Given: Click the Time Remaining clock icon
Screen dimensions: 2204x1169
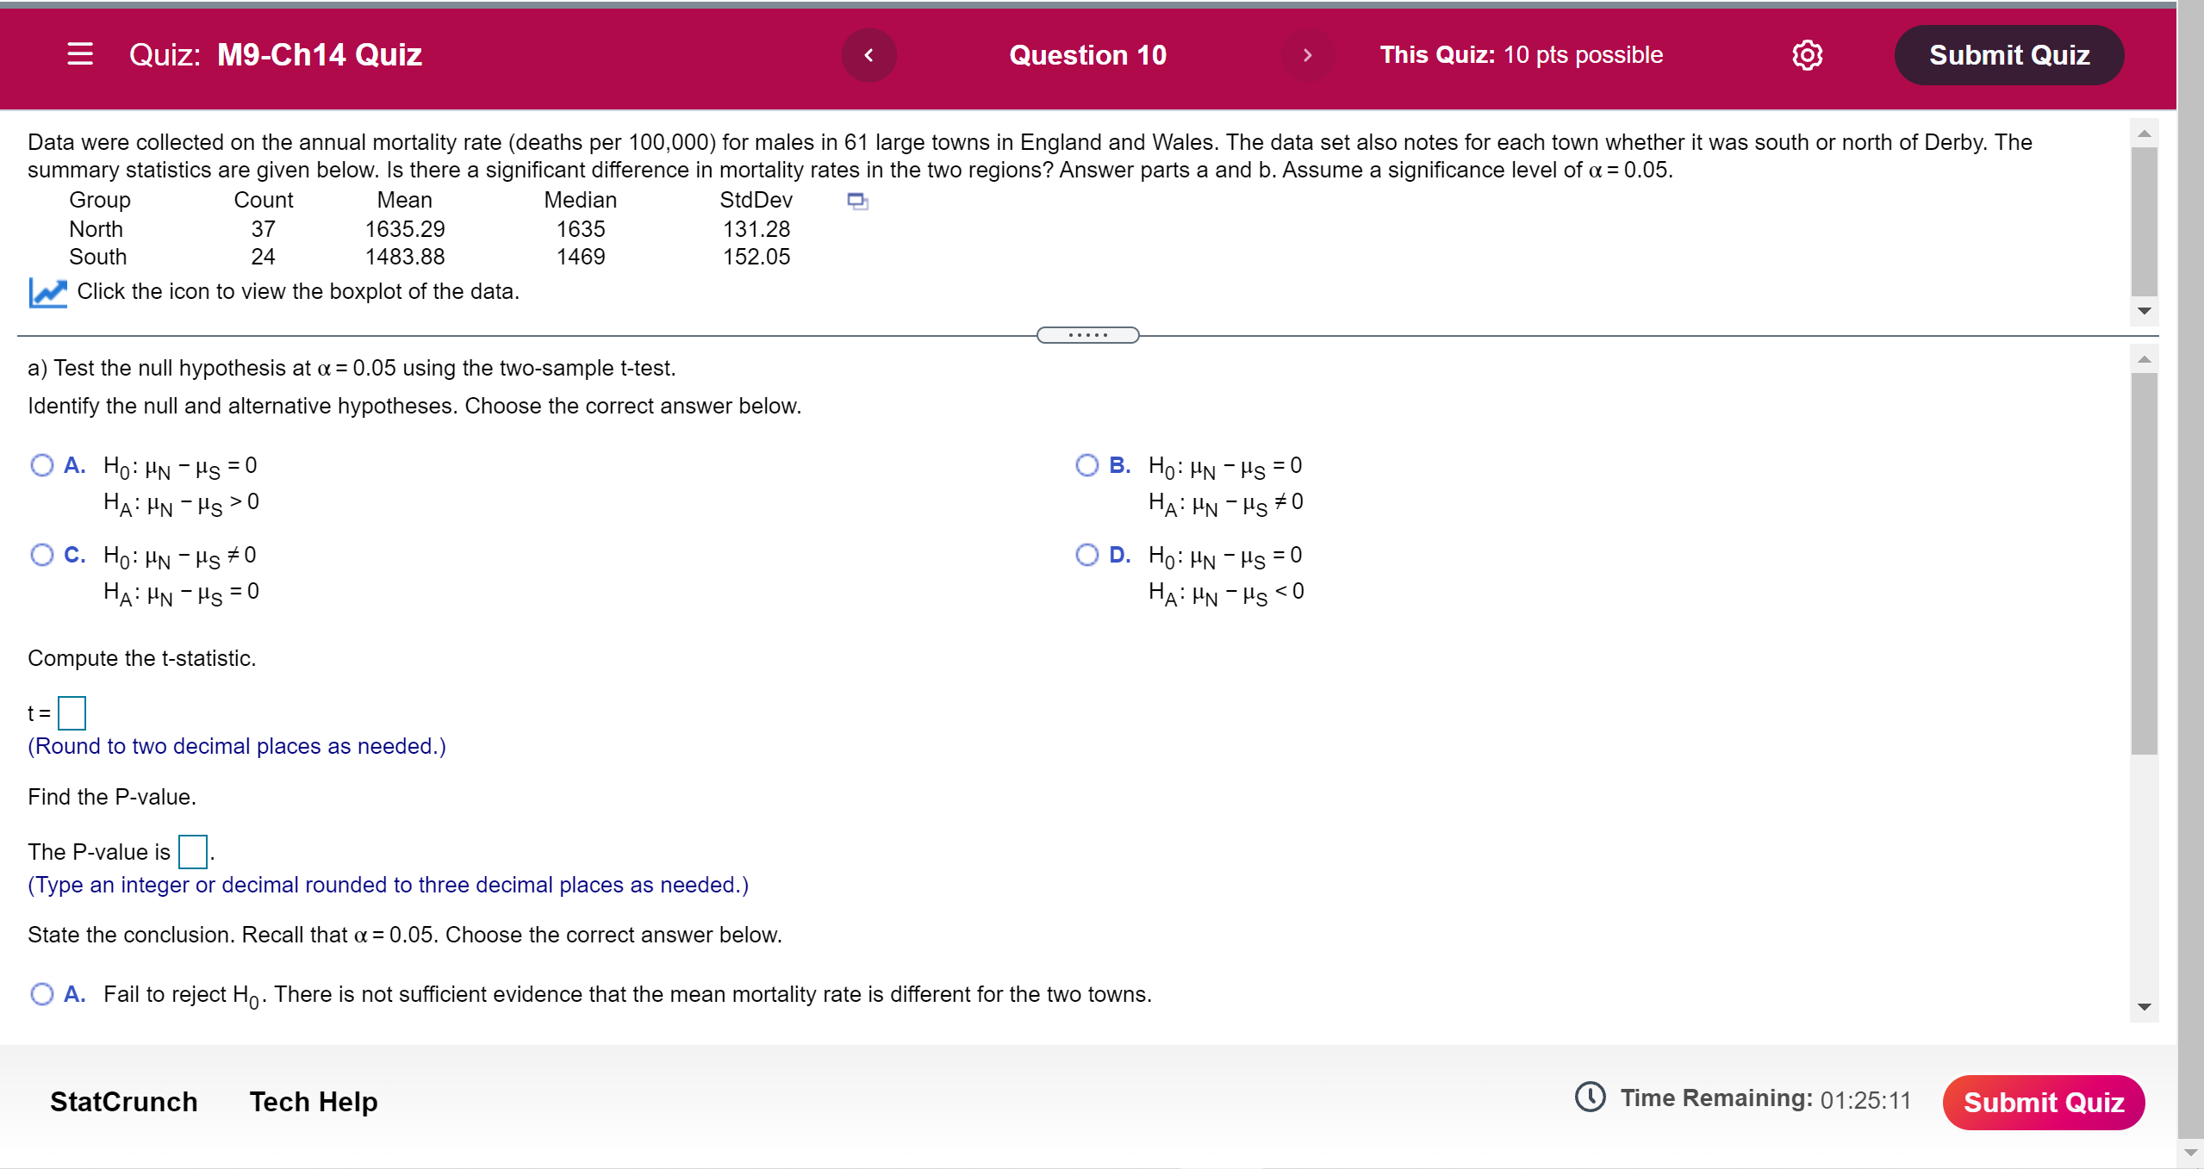Looking at the screenshot, I should tap(1590, 1097).
